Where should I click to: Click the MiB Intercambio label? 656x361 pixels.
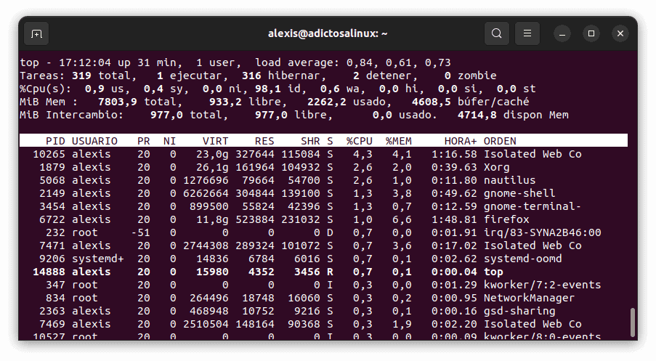point(71,115)
